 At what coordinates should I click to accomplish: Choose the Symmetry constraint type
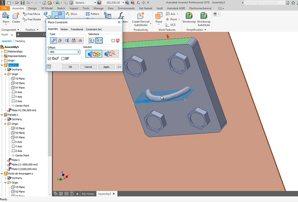[81, 40]
